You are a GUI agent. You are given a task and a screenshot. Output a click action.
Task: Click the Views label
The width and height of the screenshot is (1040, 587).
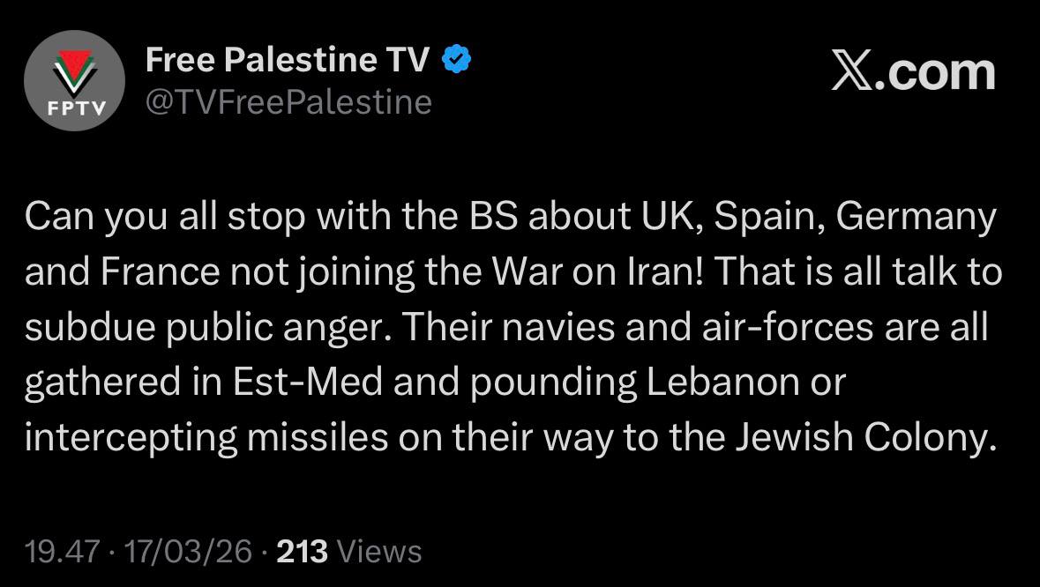coord(379,552)
